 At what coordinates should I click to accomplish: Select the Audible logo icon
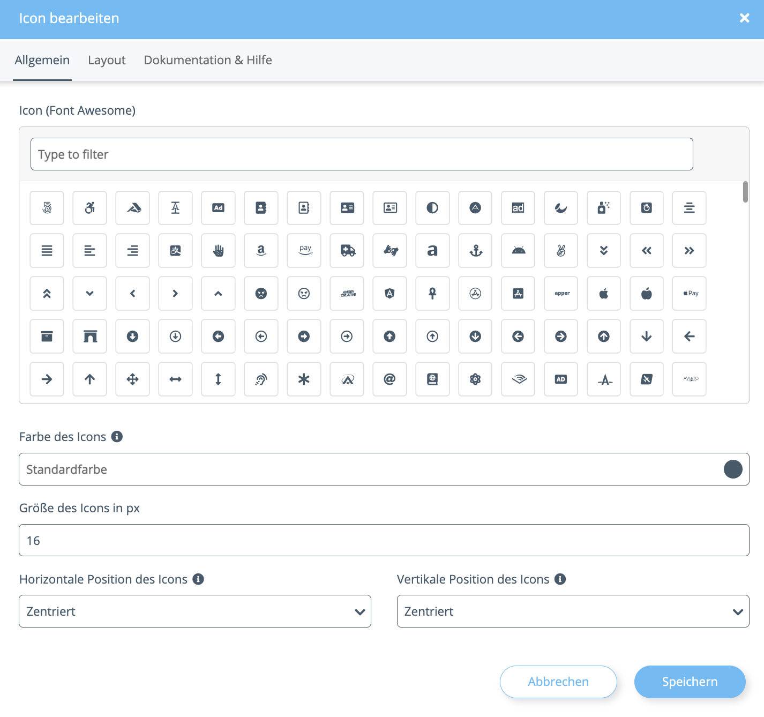pyautogui.click(x=518, y=379)
